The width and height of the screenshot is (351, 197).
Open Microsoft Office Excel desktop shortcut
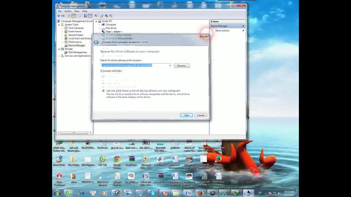tap(146, 161)
